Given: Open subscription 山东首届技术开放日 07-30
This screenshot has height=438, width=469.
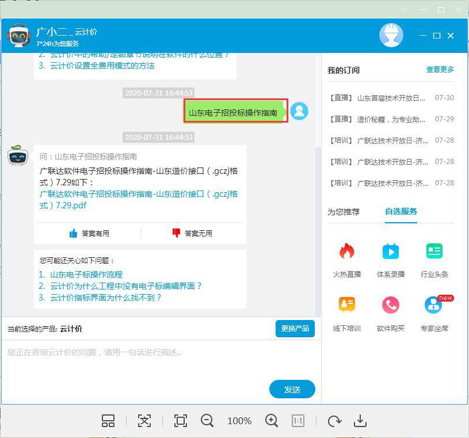Looking at the screenshot, I should (391, 98).
